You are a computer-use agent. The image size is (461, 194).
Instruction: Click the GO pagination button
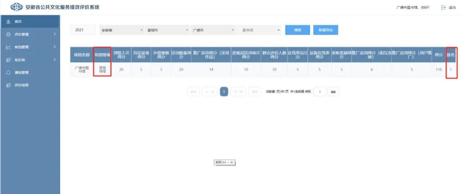point(333,92)
